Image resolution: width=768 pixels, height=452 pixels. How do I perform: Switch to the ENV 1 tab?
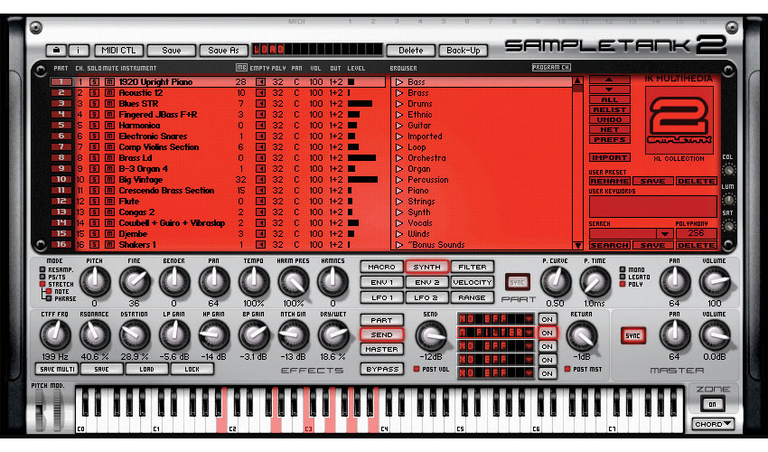381,282
